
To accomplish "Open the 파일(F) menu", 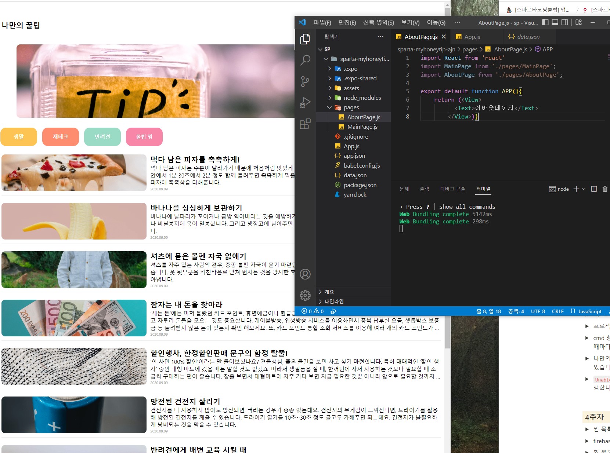I will (x=322, y=22).
